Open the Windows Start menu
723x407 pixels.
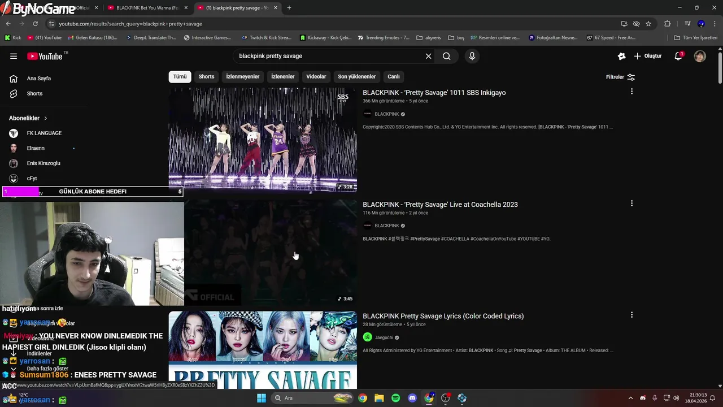(x=262, y=398)
